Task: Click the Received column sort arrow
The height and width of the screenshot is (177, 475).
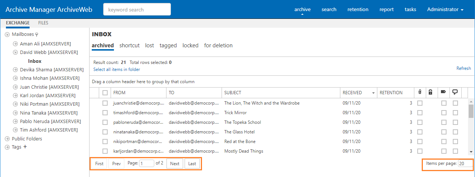Action: 373,93
